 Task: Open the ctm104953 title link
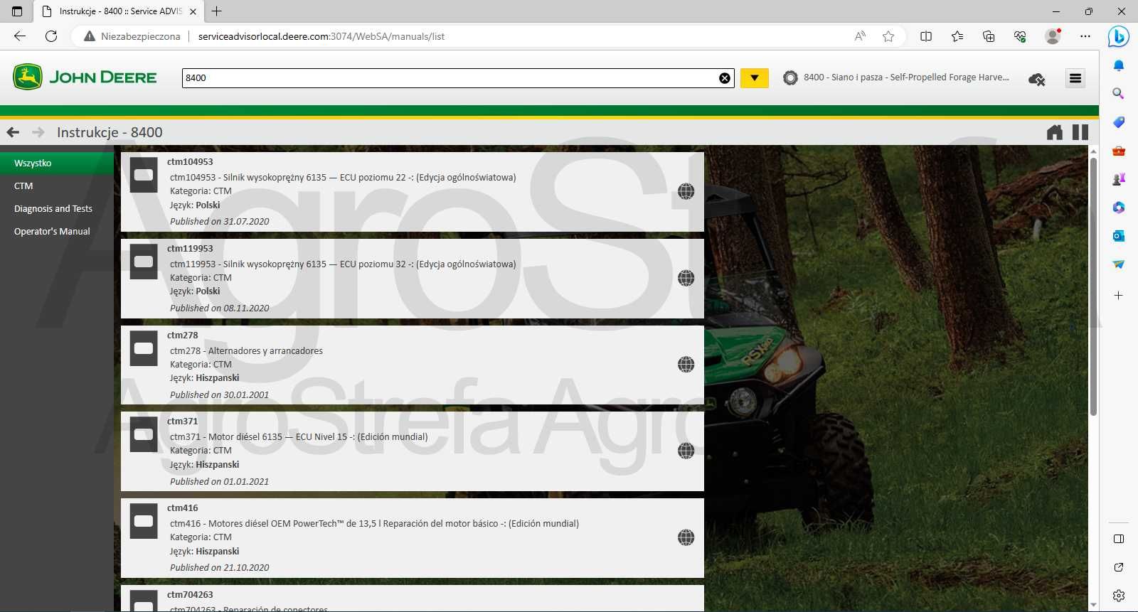(190, 162)
